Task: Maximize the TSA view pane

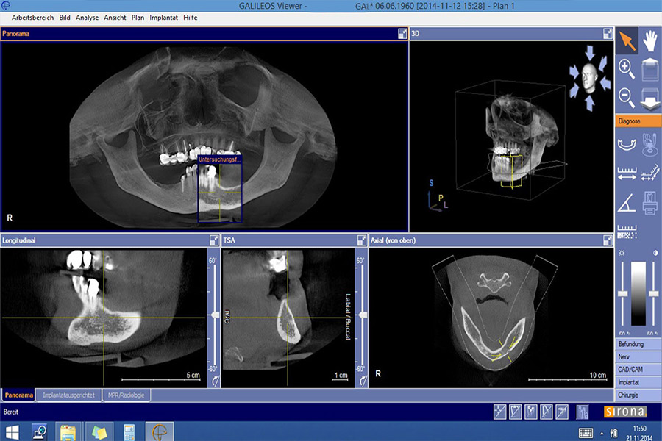Action: point(362,240)
